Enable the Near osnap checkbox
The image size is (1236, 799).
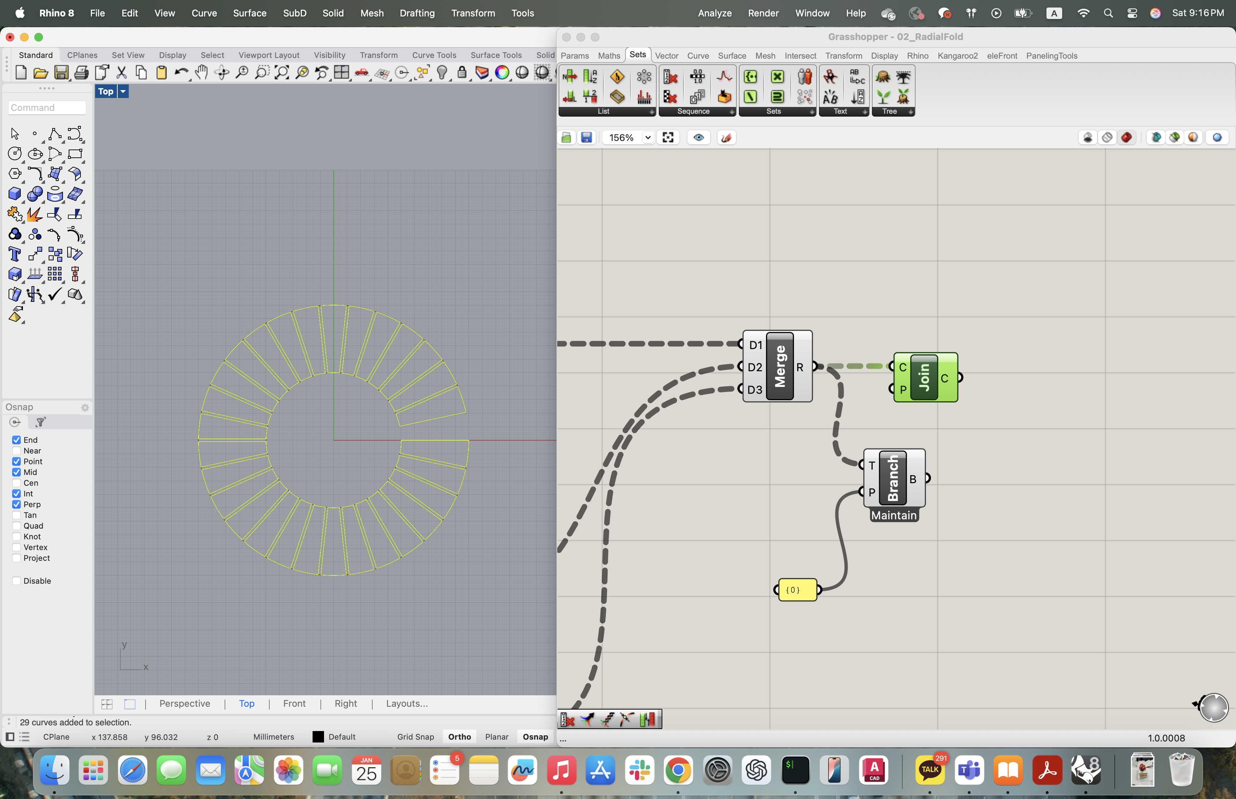(16, 451)
